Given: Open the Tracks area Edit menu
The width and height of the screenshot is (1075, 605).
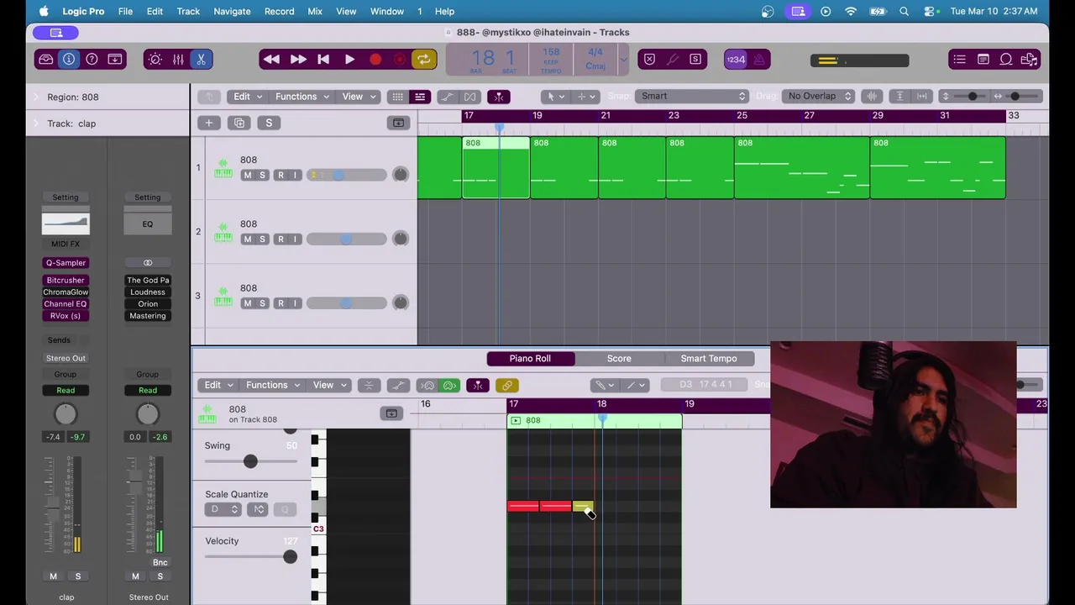Looking at the screenshot, I should [247, 97].
